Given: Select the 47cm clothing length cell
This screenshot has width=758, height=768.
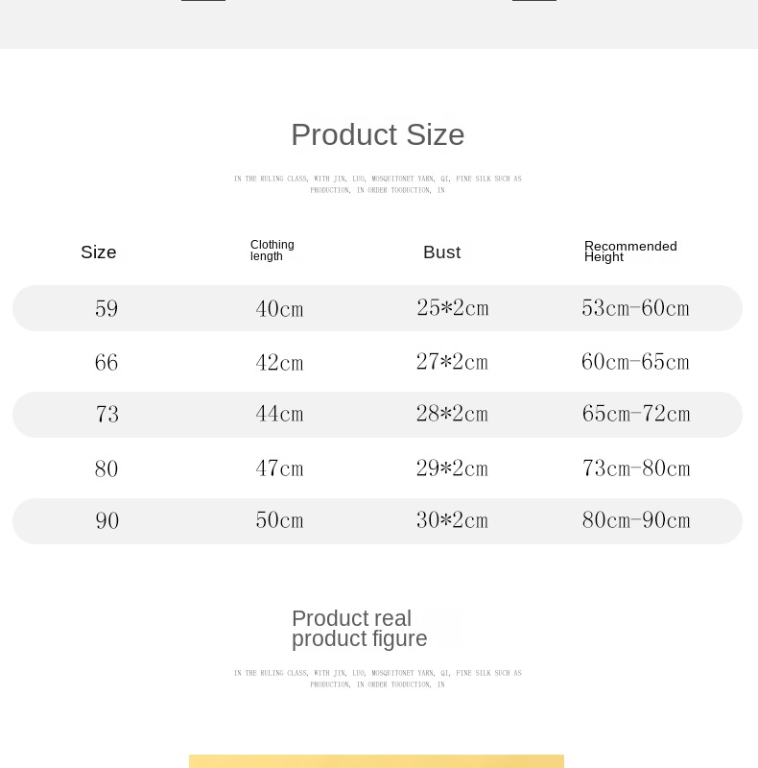Looking at the screenshot, I should 279,468.
